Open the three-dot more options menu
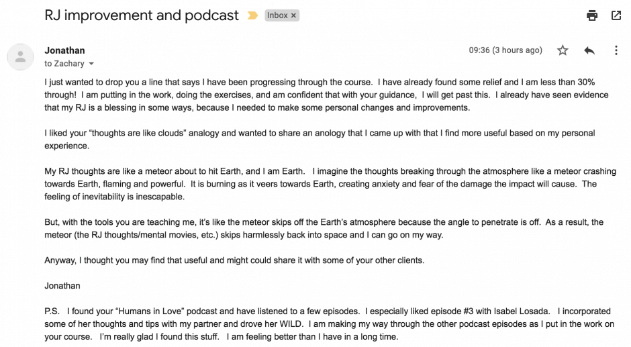The height and width of the screenshot is (347, 631). 616,50
